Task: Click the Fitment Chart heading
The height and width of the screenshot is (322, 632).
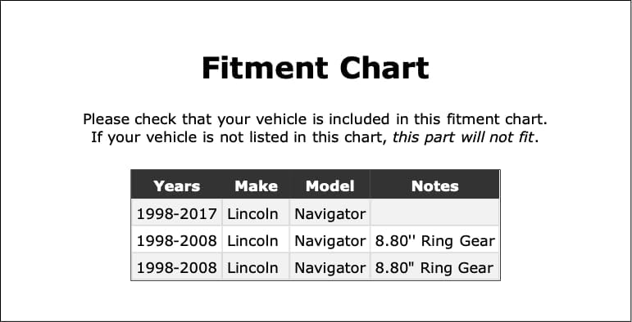Action: (x=316, y=68)
